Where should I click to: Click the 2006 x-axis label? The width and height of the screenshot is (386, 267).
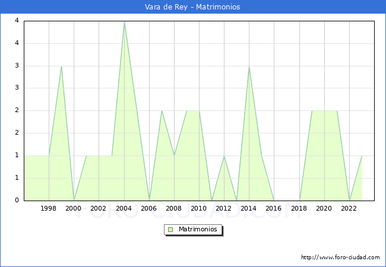coord(148,208)
